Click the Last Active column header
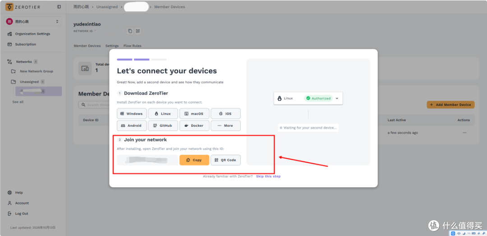 (x=397, y=120)
